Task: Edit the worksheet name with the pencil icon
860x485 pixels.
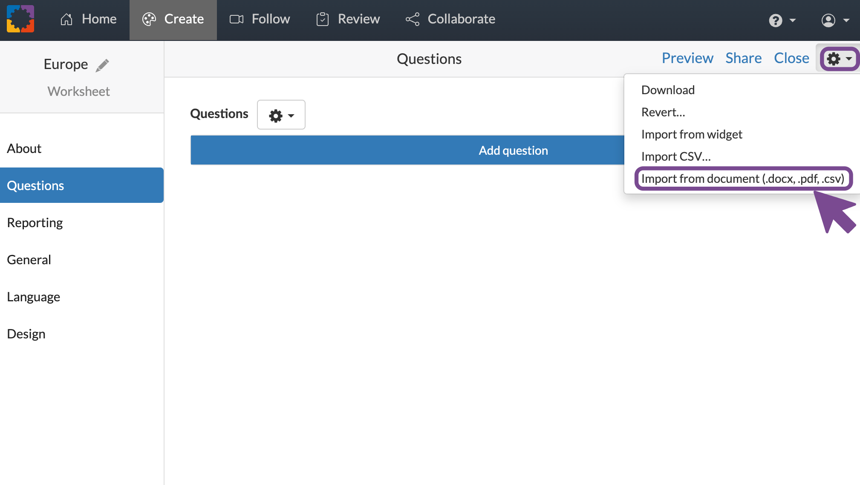Action: (x=102, y=65)
